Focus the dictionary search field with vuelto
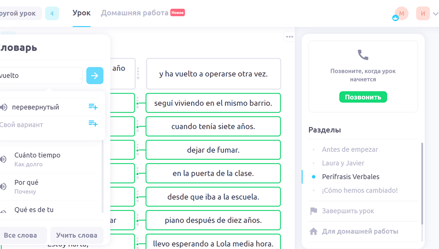The height and width of the screenshot is (249, 439). (41, 75)
